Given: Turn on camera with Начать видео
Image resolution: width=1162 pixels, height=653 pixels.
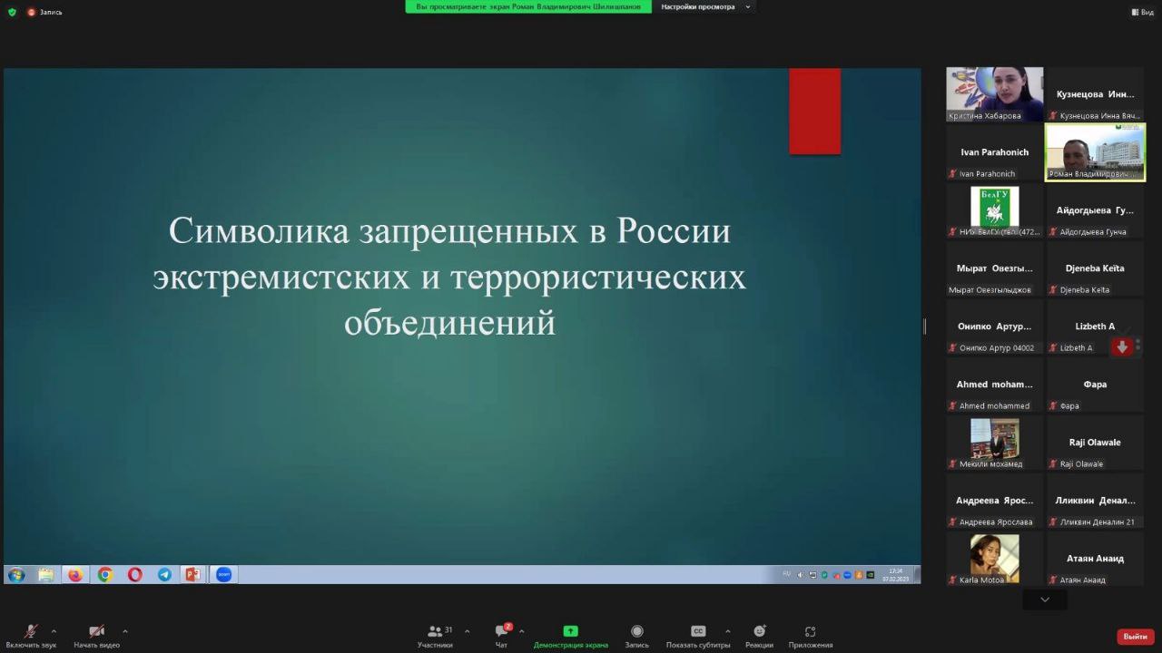Looking at the screenshot, I should 96,635.
